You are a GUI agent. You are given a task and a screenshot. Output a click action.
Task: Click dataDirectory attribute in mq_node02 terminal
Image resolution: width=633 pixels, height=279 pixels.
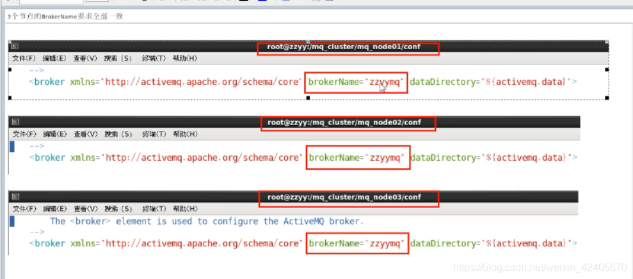click(x=491, y=158)
